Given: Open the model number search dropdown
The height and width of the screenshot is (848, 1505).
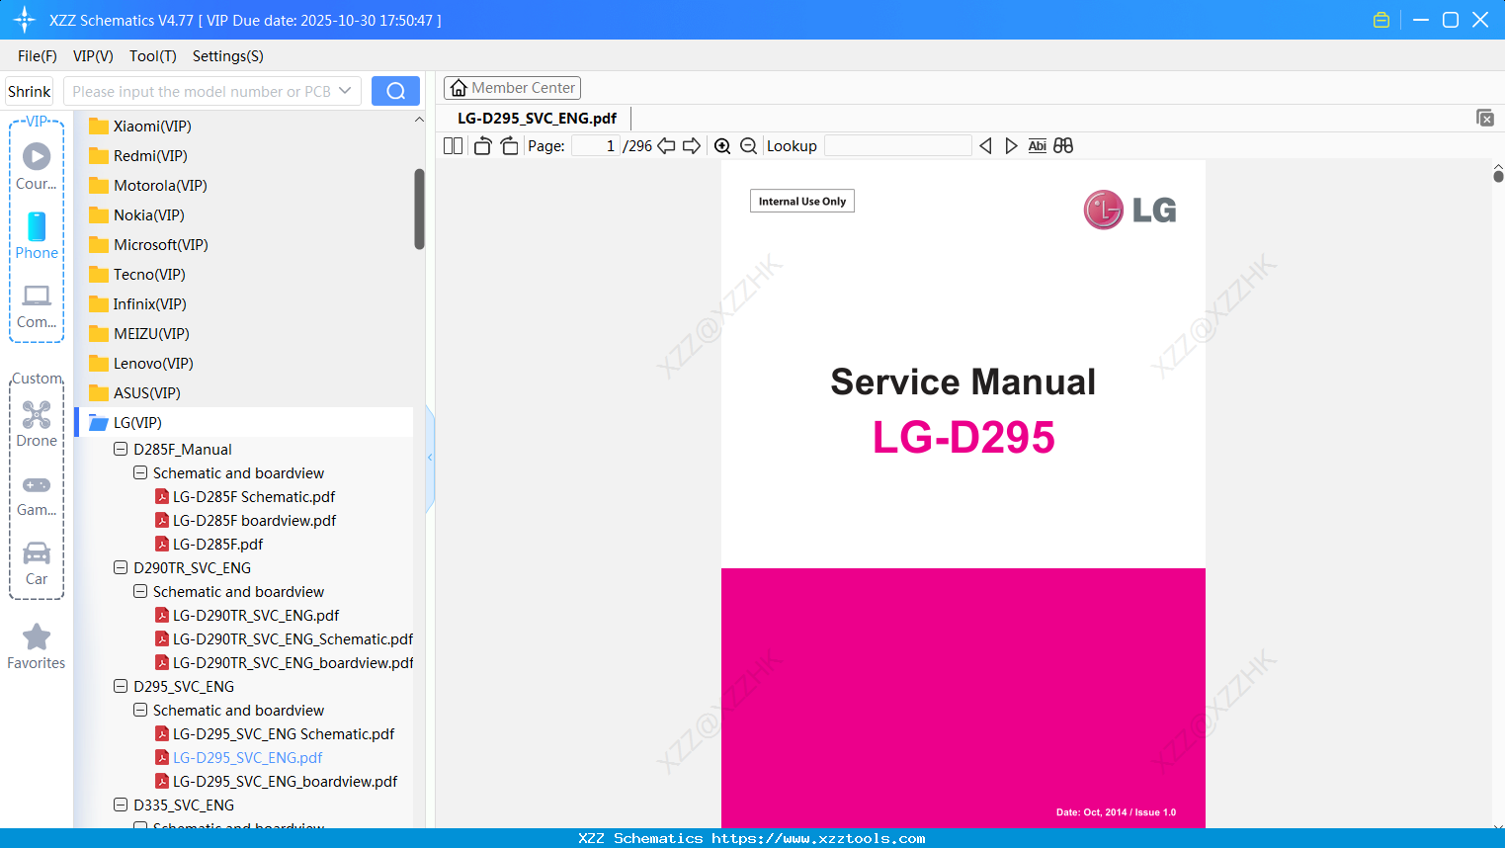Looking at the screenshot, I should click(345, 90).
